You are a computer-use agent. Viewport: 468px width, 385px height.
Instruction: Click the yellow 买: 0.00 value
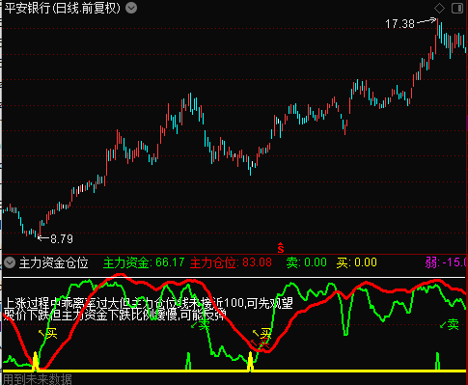(357, 262)
